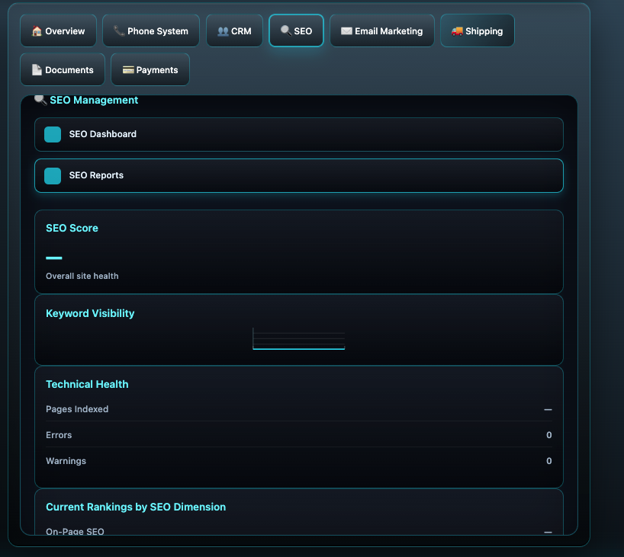Click the Warnings row label
Screen dimensions: 624x557
pyautogui.click(x=66, y=461)
